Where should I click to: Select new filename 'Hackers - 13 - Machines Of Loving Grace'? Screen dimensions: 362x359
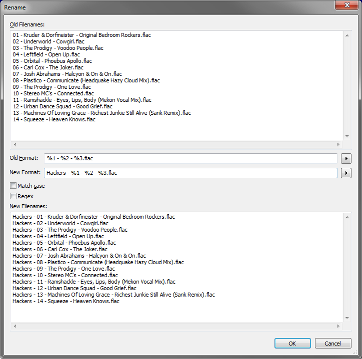[x=114, y=295]
